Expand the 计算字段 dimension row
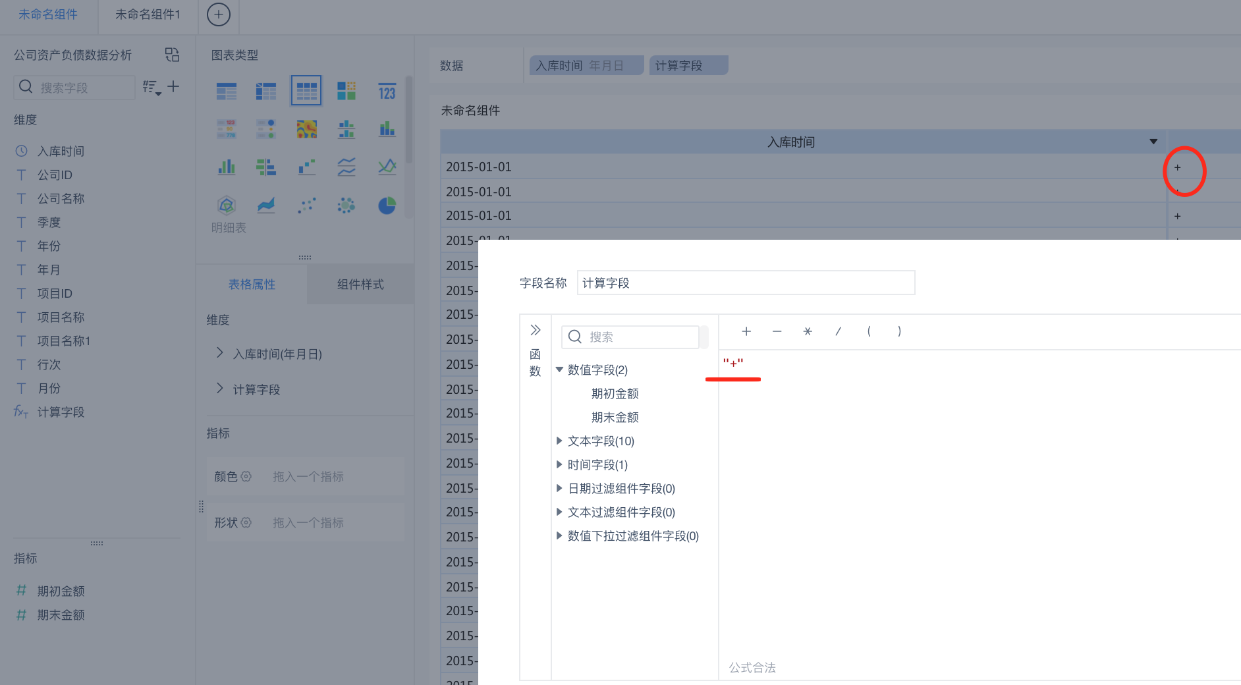This screenshot has height=685, width=1241. pos(219,389)
